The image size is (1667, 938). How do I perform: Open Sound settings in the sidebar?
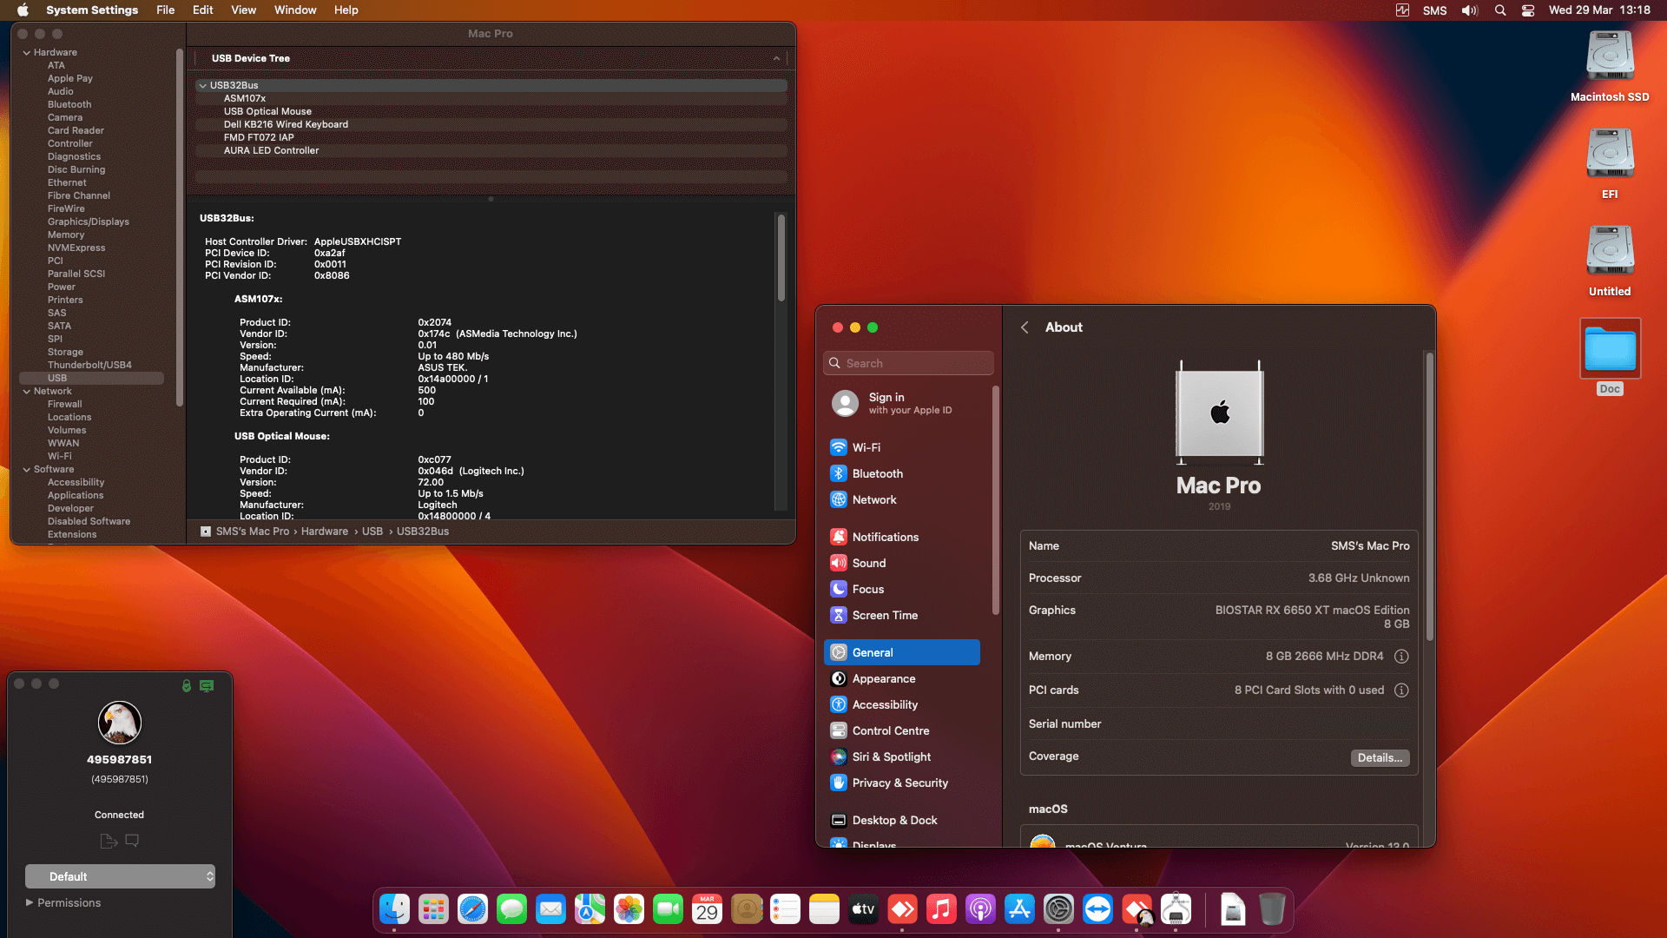click(869, 563)
